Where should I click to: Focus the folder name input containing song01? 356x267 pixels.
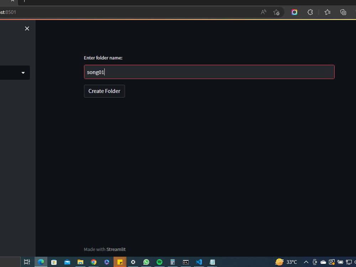209,72
